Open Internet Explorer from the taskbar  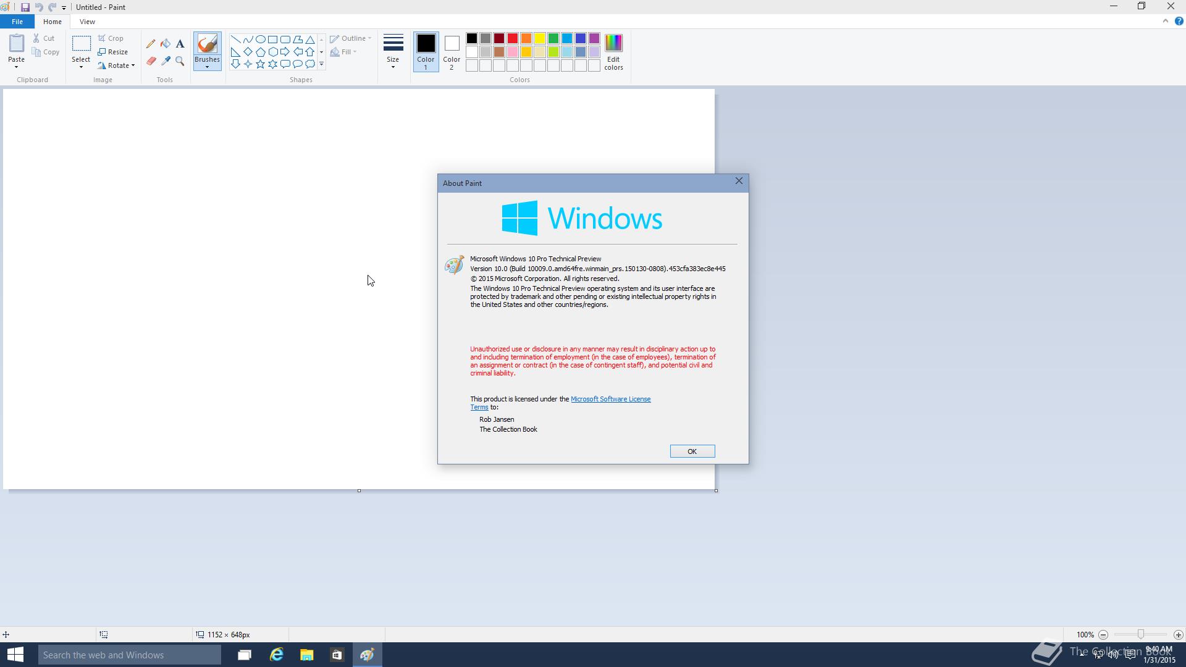pos(276,655)
